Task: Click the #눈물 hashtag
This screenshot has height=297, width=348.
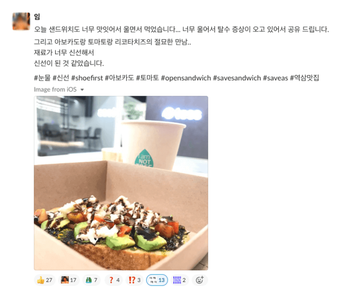Action: [43, 78]
